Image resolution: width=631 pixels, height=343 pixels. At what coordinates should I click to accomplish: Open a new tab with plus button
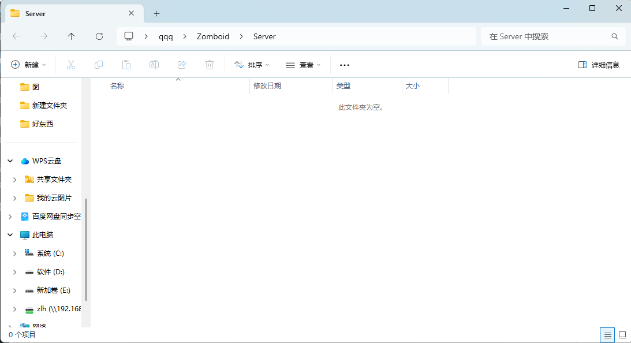click(x=156, y=13)
